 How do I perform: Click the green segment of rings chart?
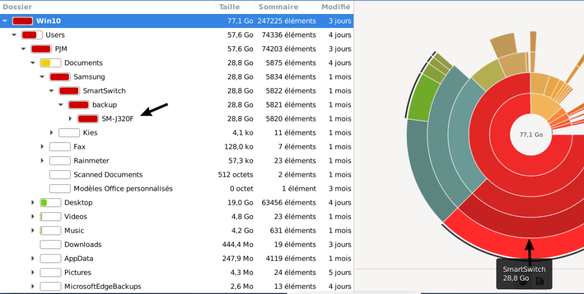422,104
